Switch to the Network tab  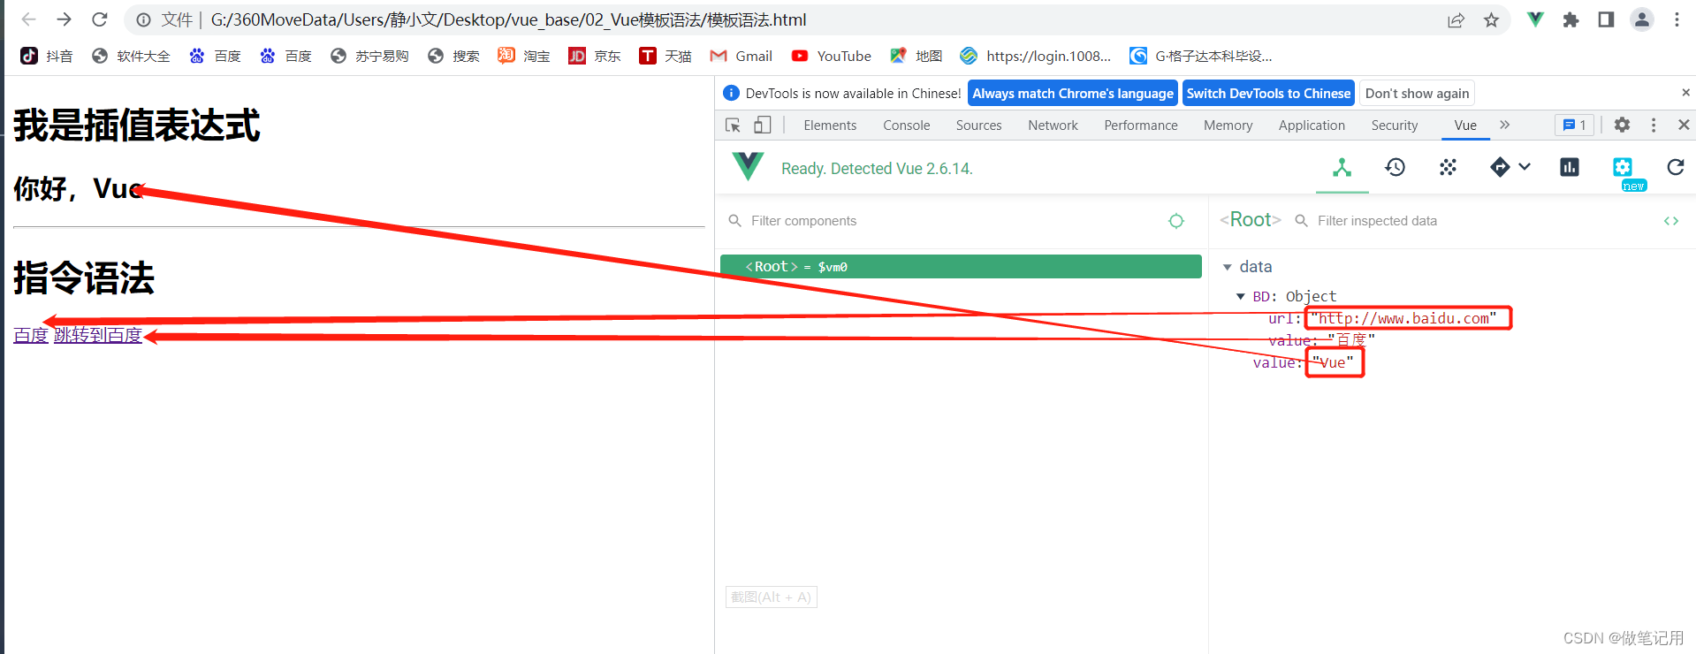coord(1053,125)
